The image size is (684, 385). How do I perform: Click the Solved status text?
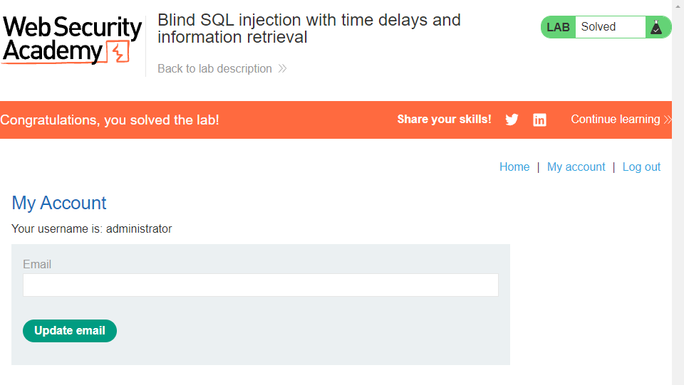click(598, 27)
